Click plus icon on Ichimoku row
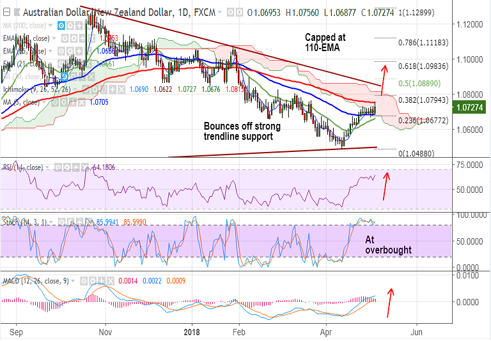 coord(113,89)
